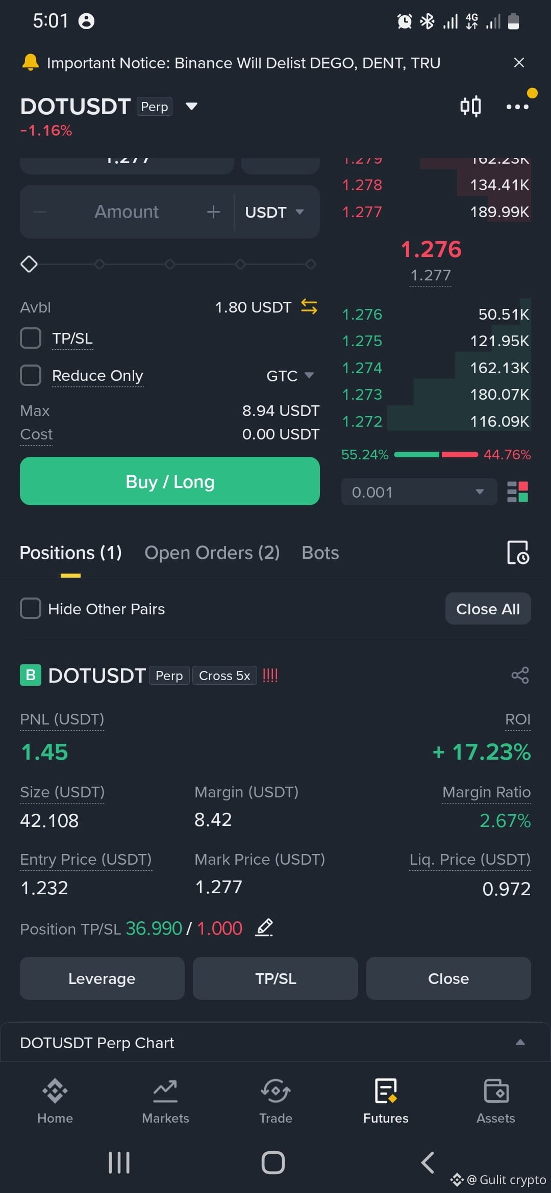
Task: Tap the Close All positions button
Action: [488, 608]
